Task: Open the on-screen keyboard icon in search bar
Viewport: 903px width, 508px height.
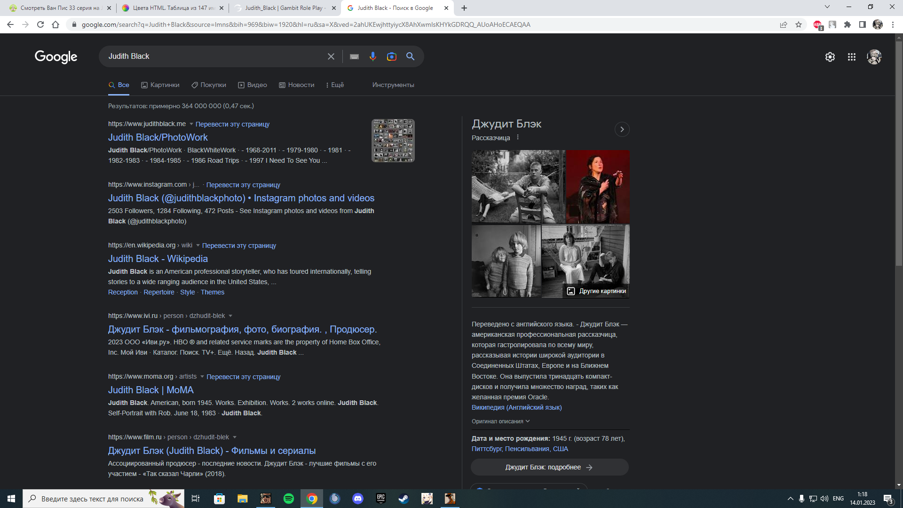Action: [354, 56]
